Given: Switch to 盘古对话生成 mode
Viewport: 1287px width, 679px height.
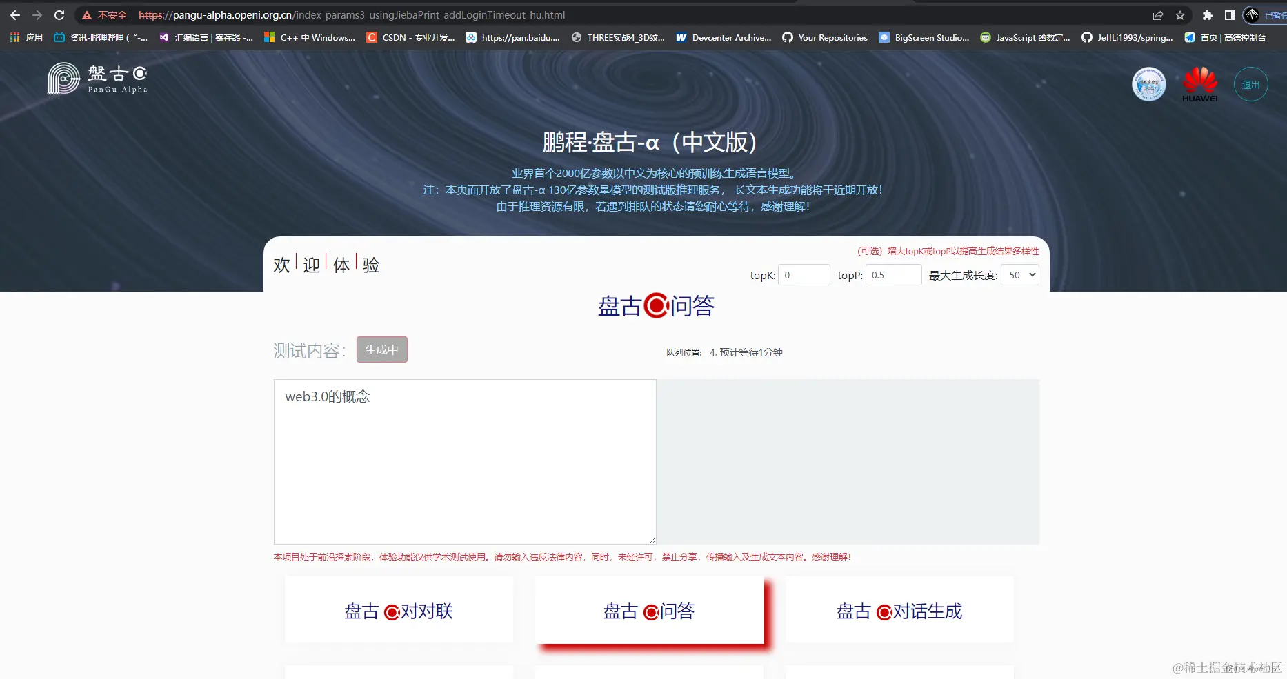Looking at the screenshot, I should (x=899, y=610).
